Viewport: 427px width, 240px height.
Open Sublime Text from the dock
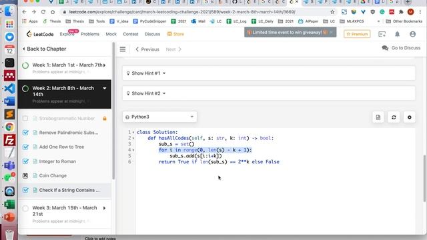[9, 114]
